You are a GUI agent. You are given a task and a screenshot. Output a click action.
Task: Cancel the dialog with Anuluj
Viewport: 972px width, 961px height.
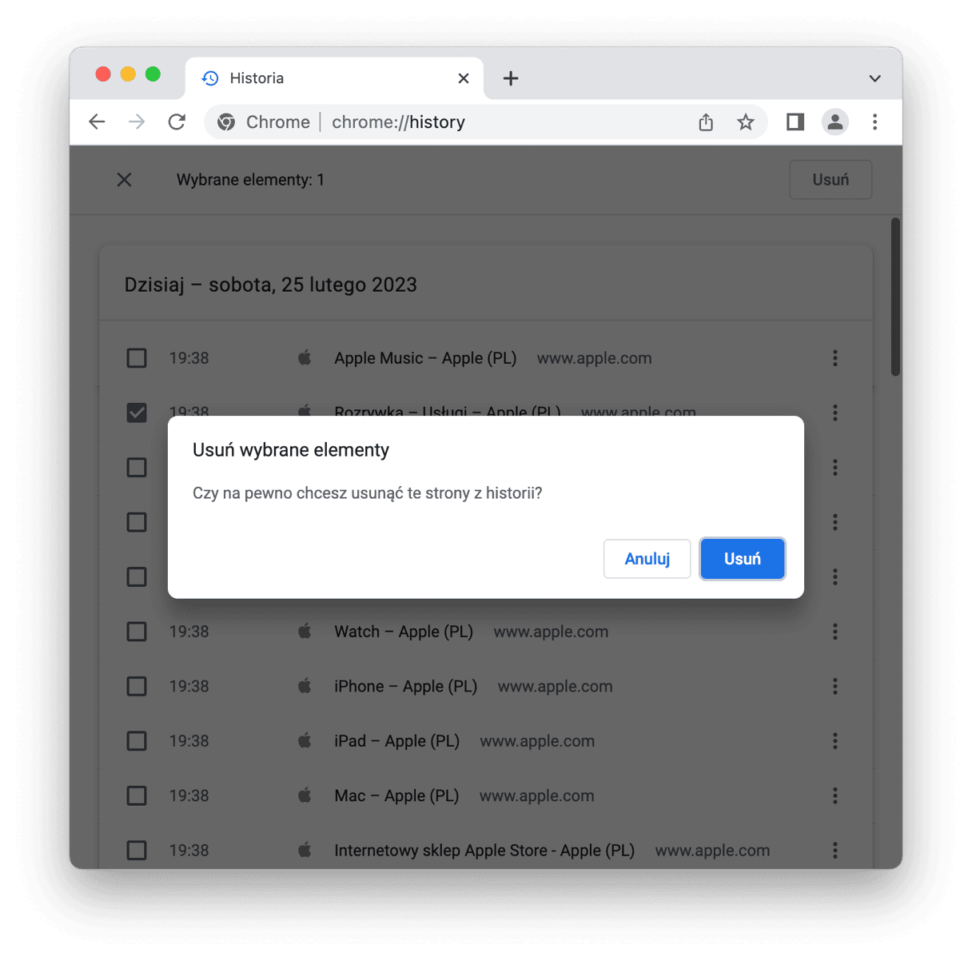tap(647, 559)
